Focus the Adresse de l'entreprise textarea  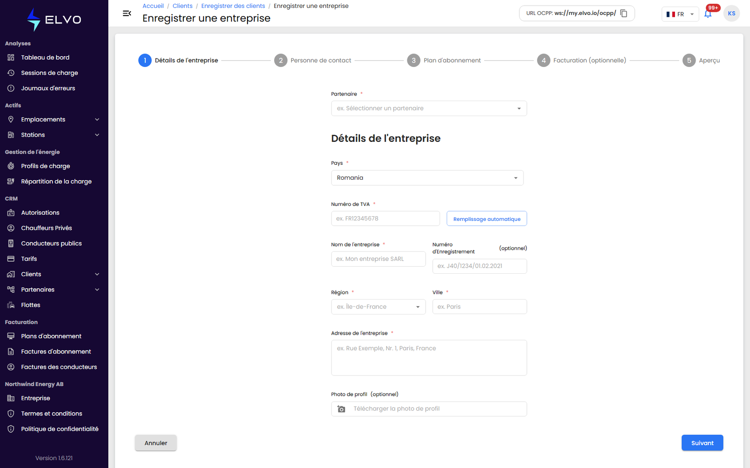pos(429,358)
